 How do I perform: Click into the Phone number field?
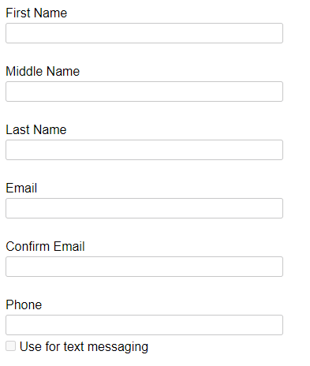(144, 325)
